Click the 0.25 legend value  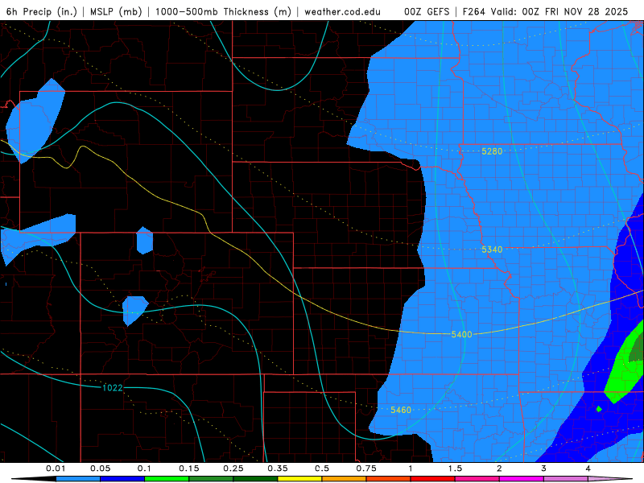[233, 469]
